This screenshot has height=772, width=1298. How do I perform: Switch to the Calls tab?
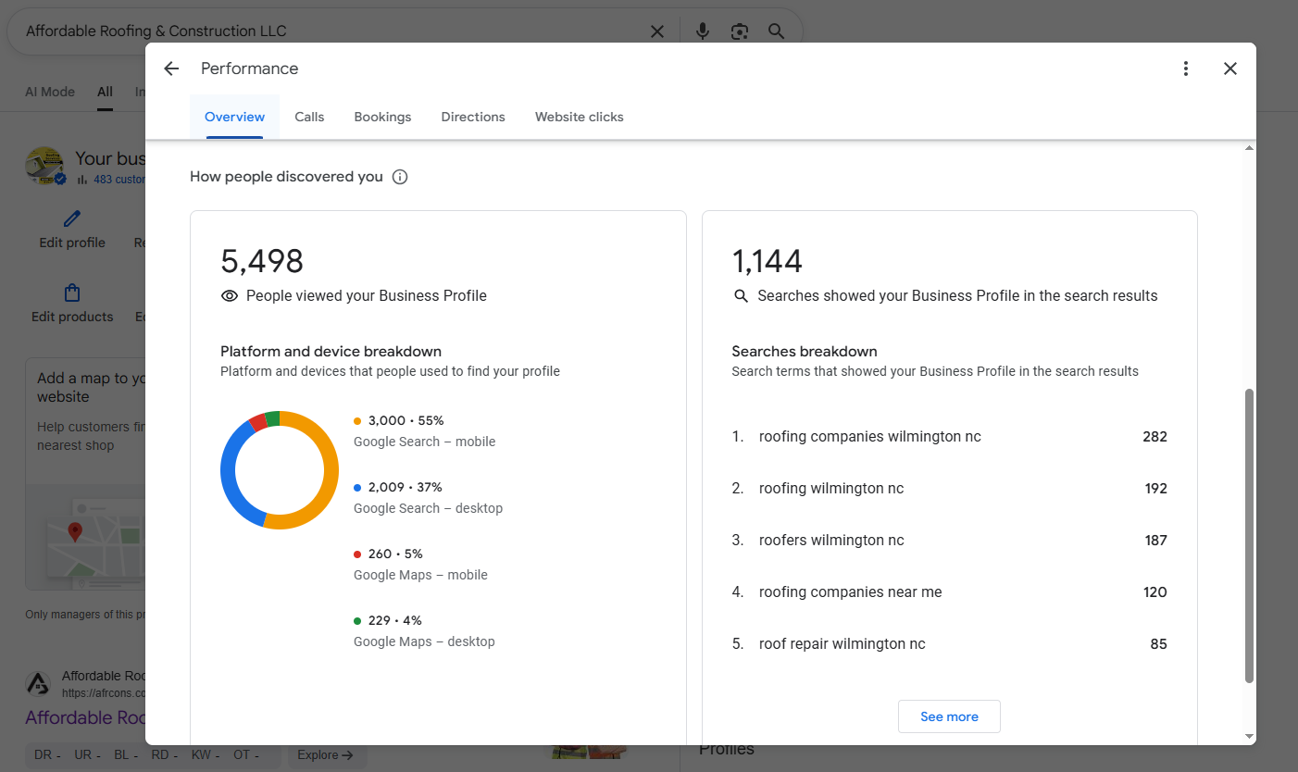[309, 117]
